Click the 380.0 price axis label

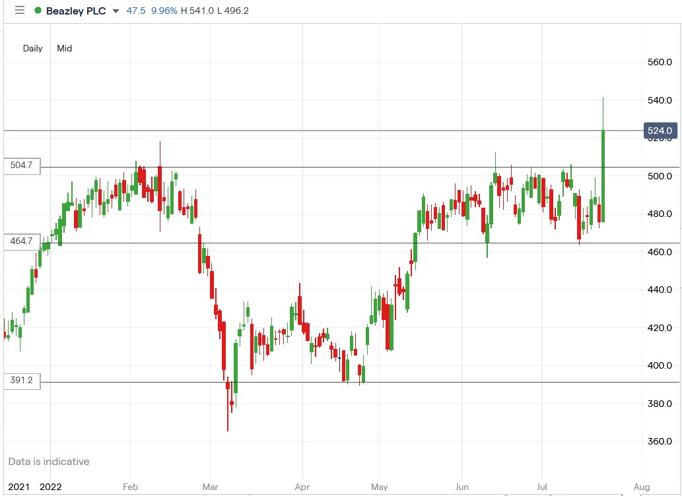click(660, 404)
